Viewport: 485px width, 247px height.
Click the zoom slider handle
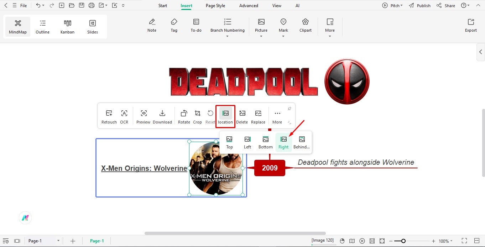(403, 241)
